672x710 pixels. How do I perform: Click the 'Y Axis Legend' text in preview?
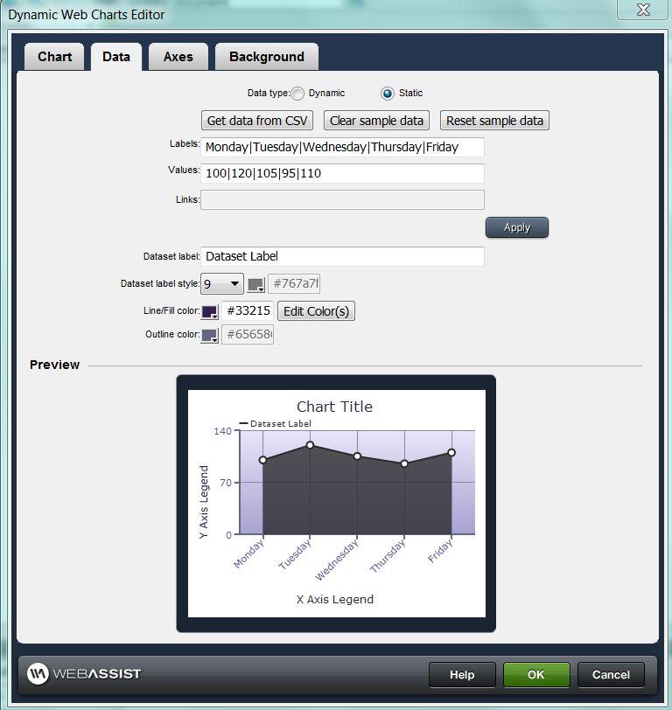coord(204,502)
